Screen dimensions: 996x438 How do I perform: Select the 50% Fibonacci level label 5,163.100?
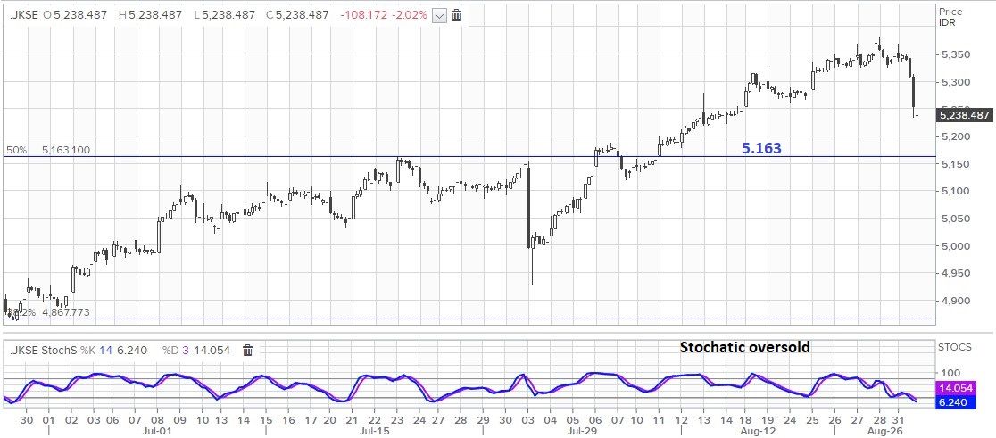(x=65, y=151)
